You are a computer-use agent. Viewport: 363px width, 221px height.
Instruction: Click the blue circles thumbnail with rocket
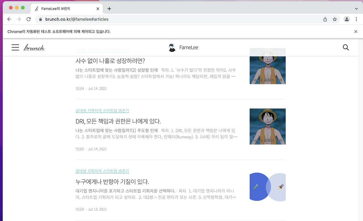[x=267, y=187]
